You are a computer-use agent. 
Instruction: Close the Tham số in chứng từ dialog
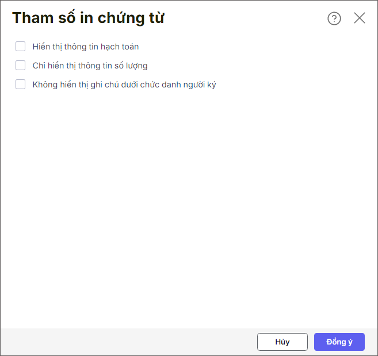pos(360,18)
